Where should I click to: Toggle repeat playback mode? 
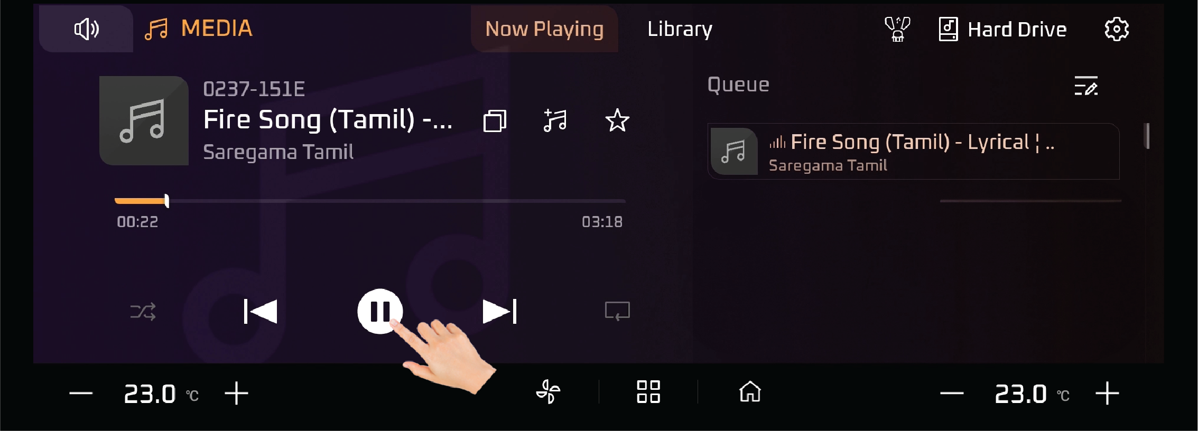tap(617, 311)
